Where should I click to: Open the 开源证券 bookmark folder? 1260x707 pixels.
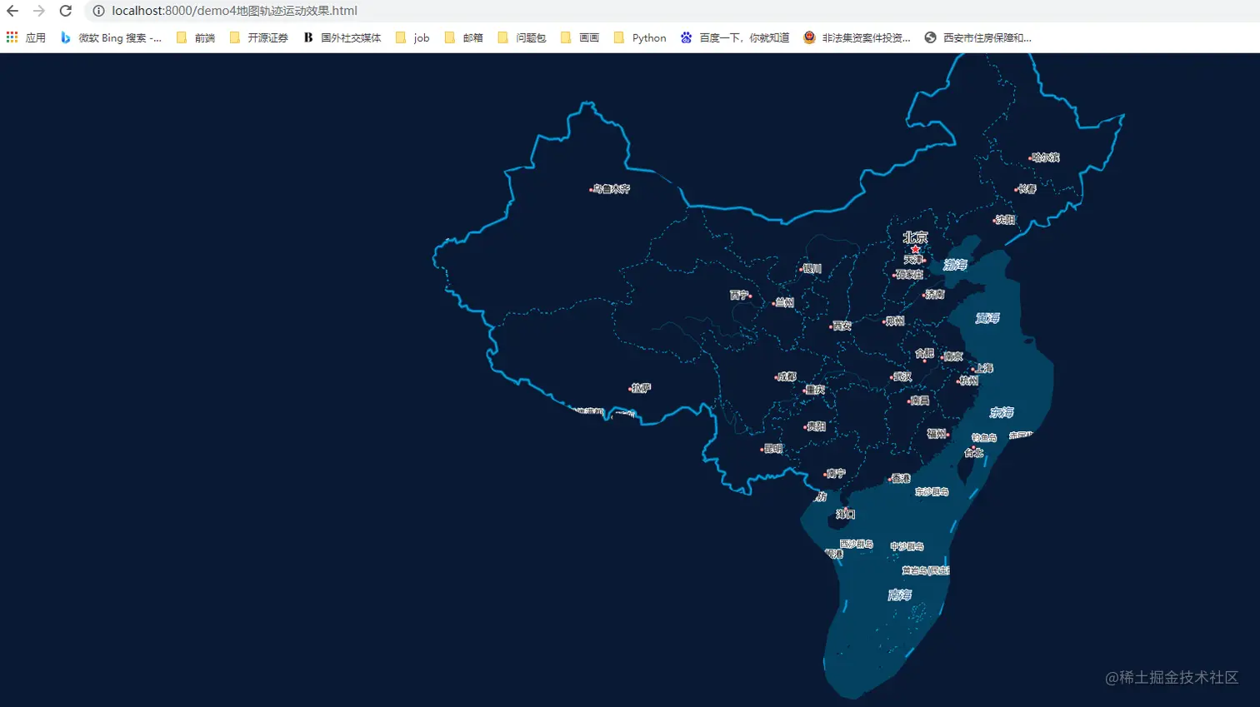[x=258, y=37]
